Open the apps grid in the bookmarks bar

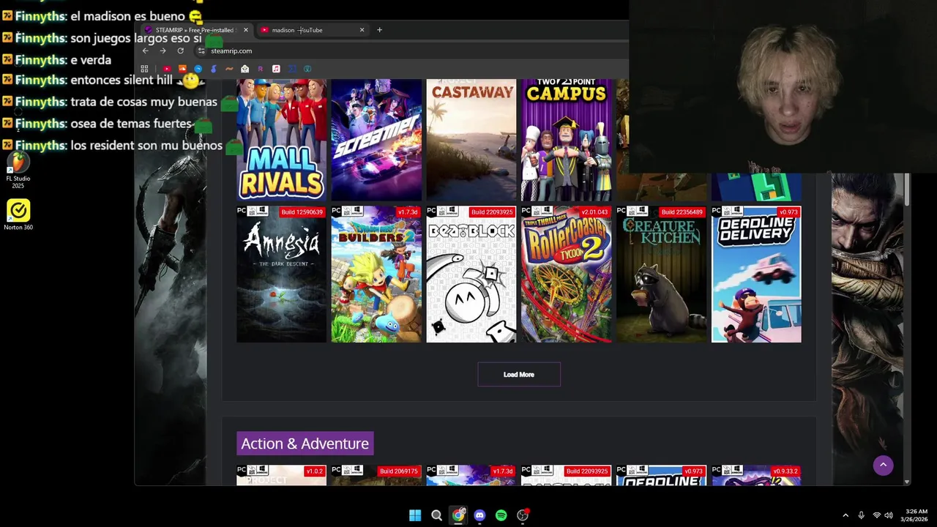[x=144, y=69]
